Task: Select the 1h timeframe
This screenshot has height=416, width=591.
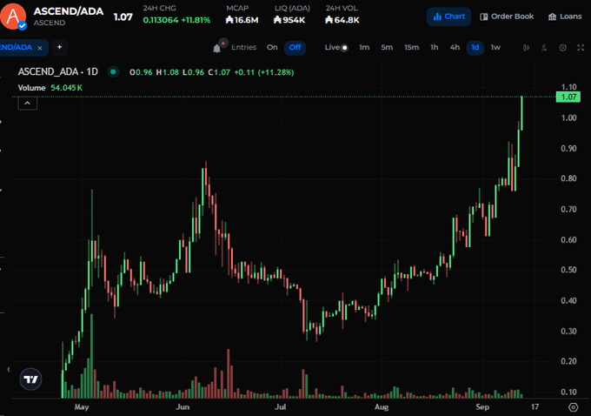Action: coord(435,48)
